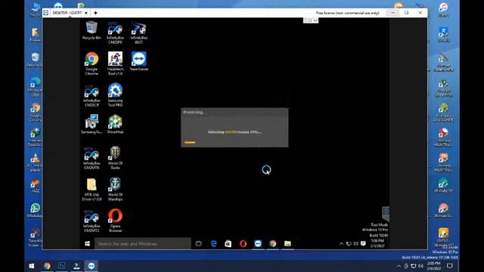Open the Samsung installer computer-and-disc shortcut
The image size is (484, 272).
click(x=92, y=124)
